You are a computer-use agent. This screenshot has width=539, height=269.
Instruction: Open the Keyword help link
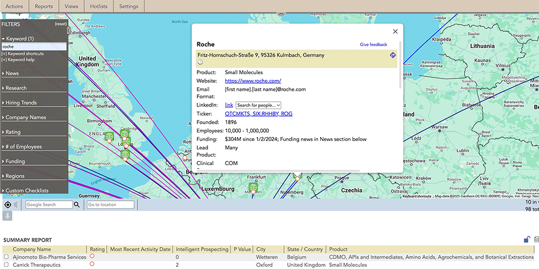pos(18,60)
